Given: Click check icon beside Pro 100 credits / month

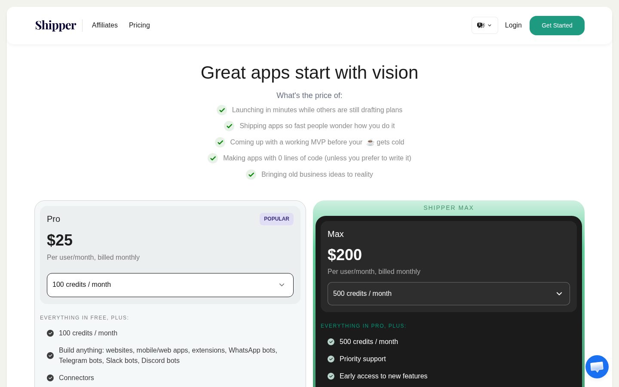Looking at the screenshot, I should [x=50, y=333].
